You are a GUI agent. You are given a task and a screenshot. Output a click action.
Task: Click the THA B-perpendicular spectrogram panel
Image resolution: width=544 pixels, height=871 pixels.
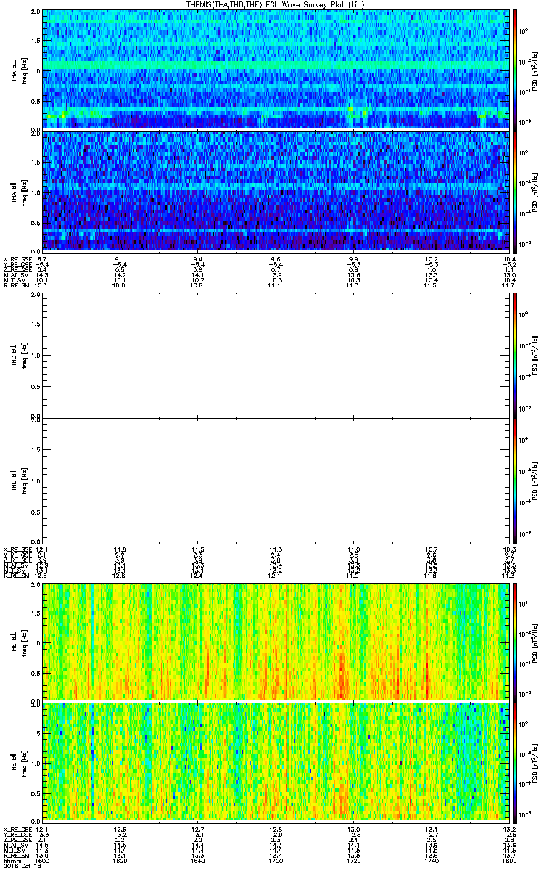click(274, 69)
